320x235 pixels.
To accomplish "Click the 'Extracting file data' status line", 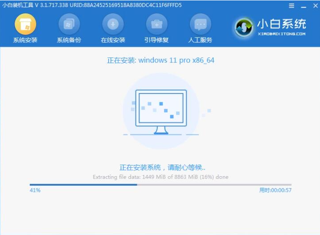I will (160, 177).
